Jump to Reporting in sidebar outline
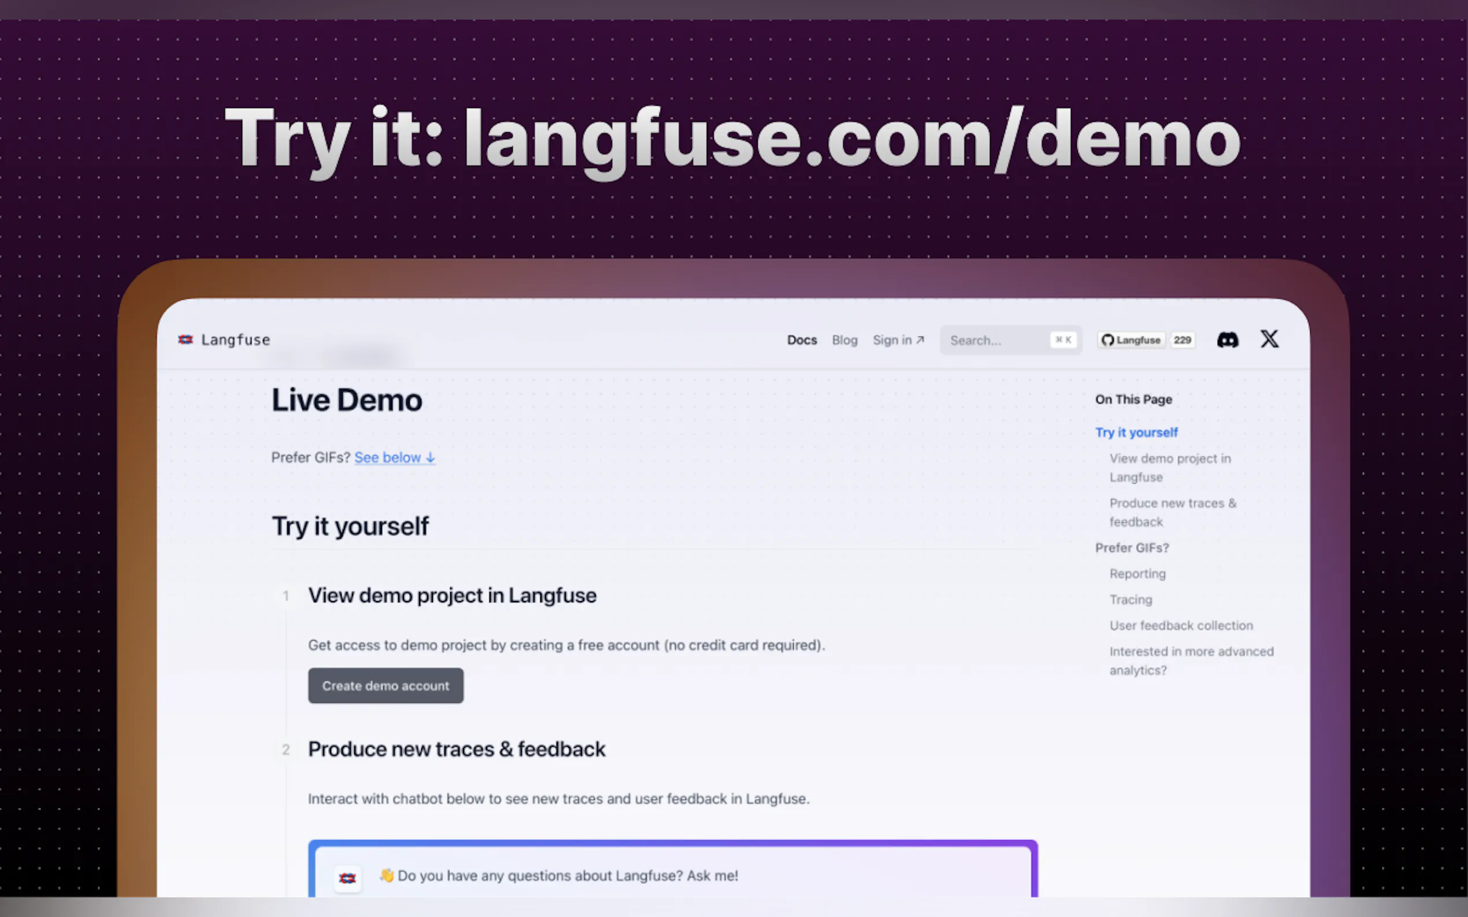 pyautogui.click(x=1137, y=574)
